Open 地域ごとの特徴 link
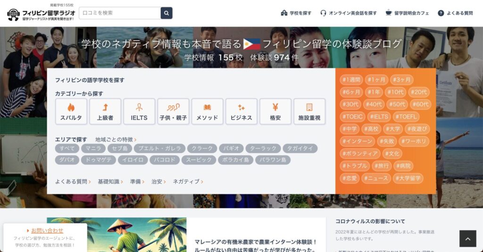 (116, 139)
